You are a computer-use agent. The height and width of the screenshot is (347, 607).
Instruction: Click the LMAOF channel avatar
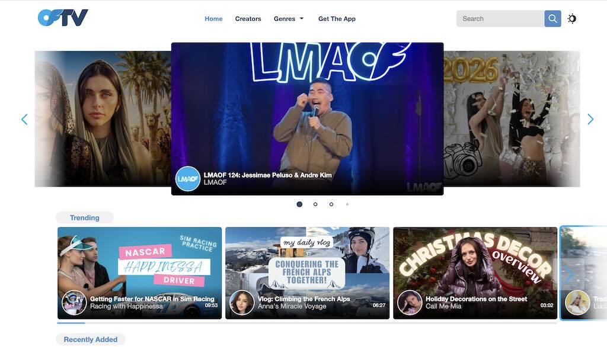[188, 179]
